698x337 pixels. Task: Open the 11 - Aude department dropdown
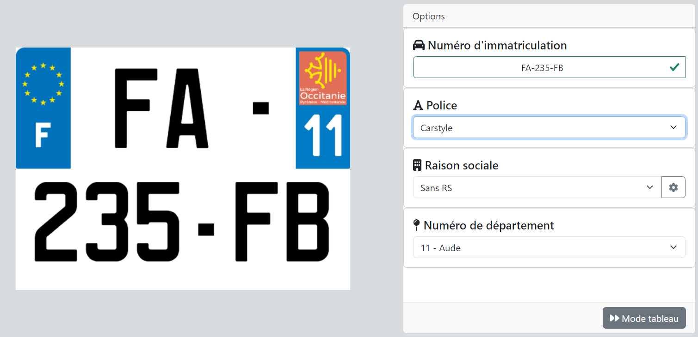point(549,247)
